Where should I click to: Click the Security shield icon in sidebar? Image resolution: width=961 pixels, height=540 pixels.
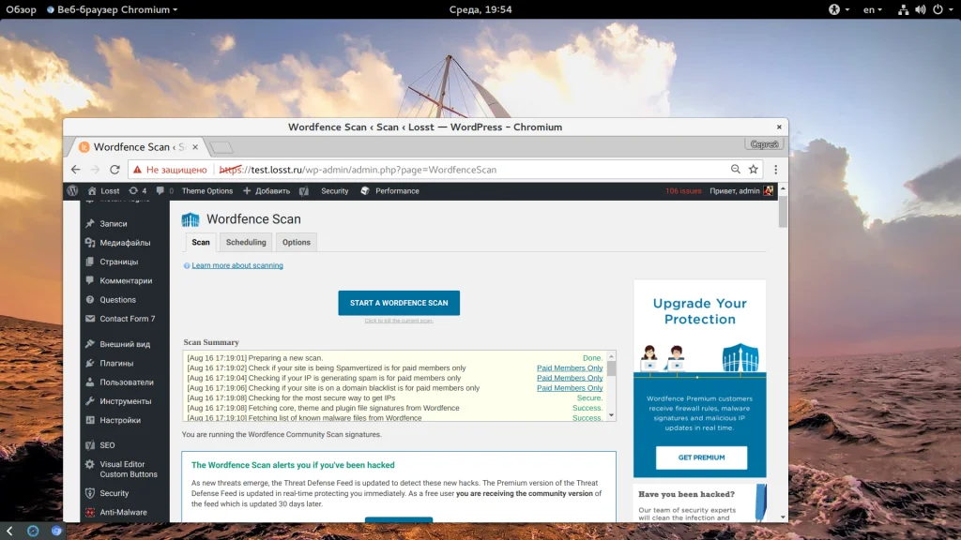[90, 493]
